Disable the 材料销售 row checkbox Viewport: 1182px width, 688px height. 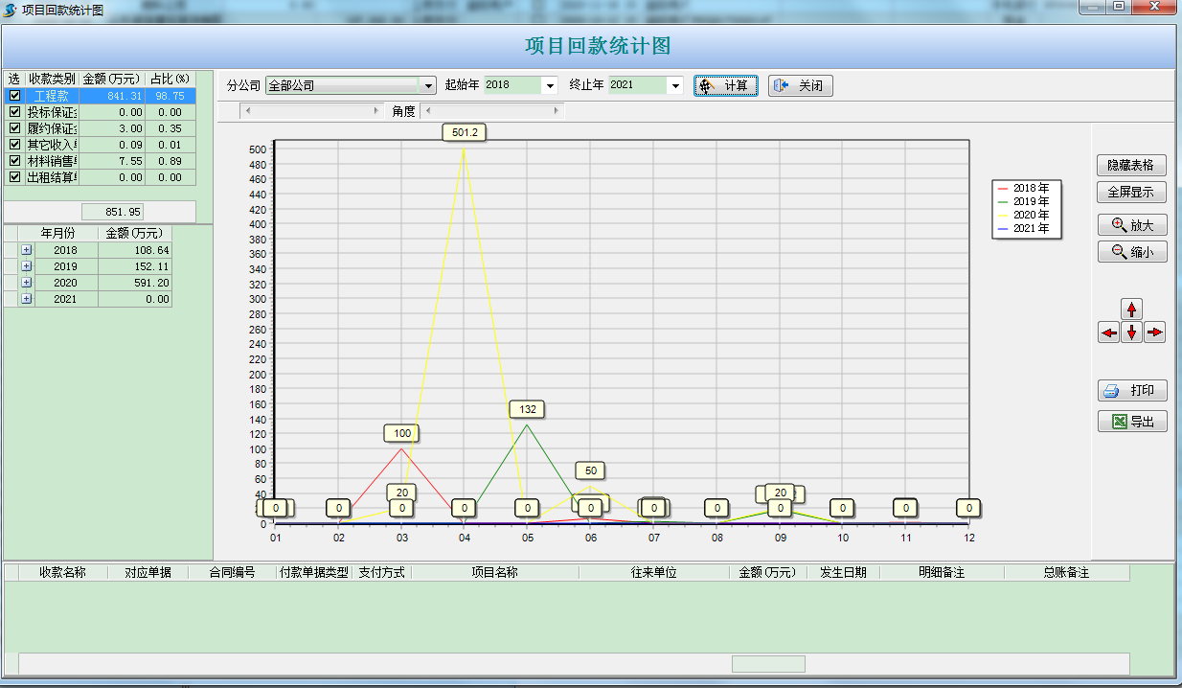click(14, 161)
